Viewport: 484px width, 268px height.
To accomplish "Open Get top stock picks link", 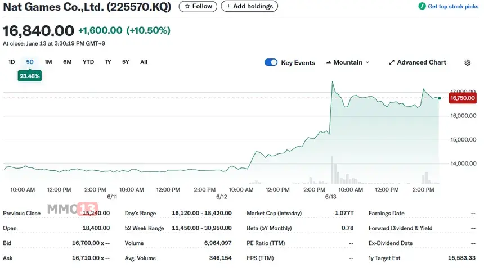I will [x=453, y=7].
